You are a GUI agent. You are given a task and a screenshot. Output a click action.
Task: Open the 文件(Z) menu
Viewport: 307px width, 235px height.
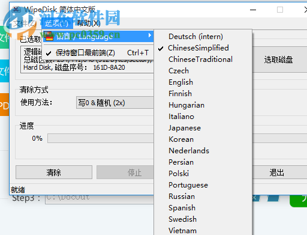pos(25,23)
